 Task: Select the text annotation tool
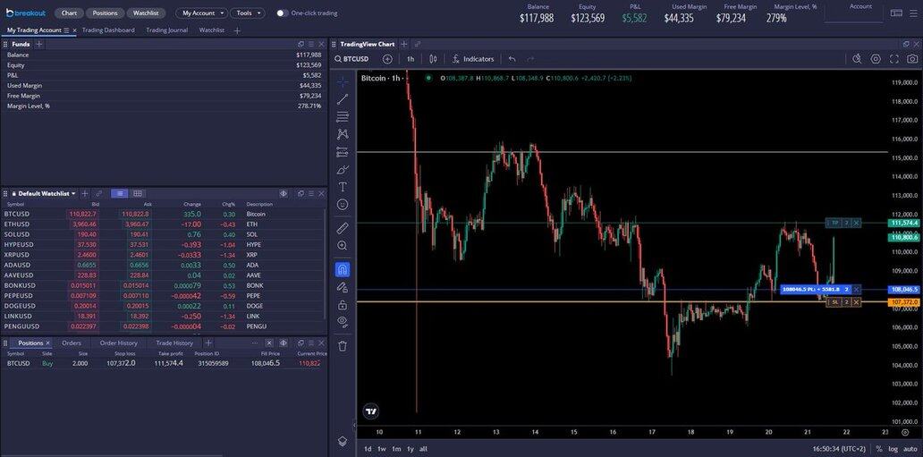343,187
